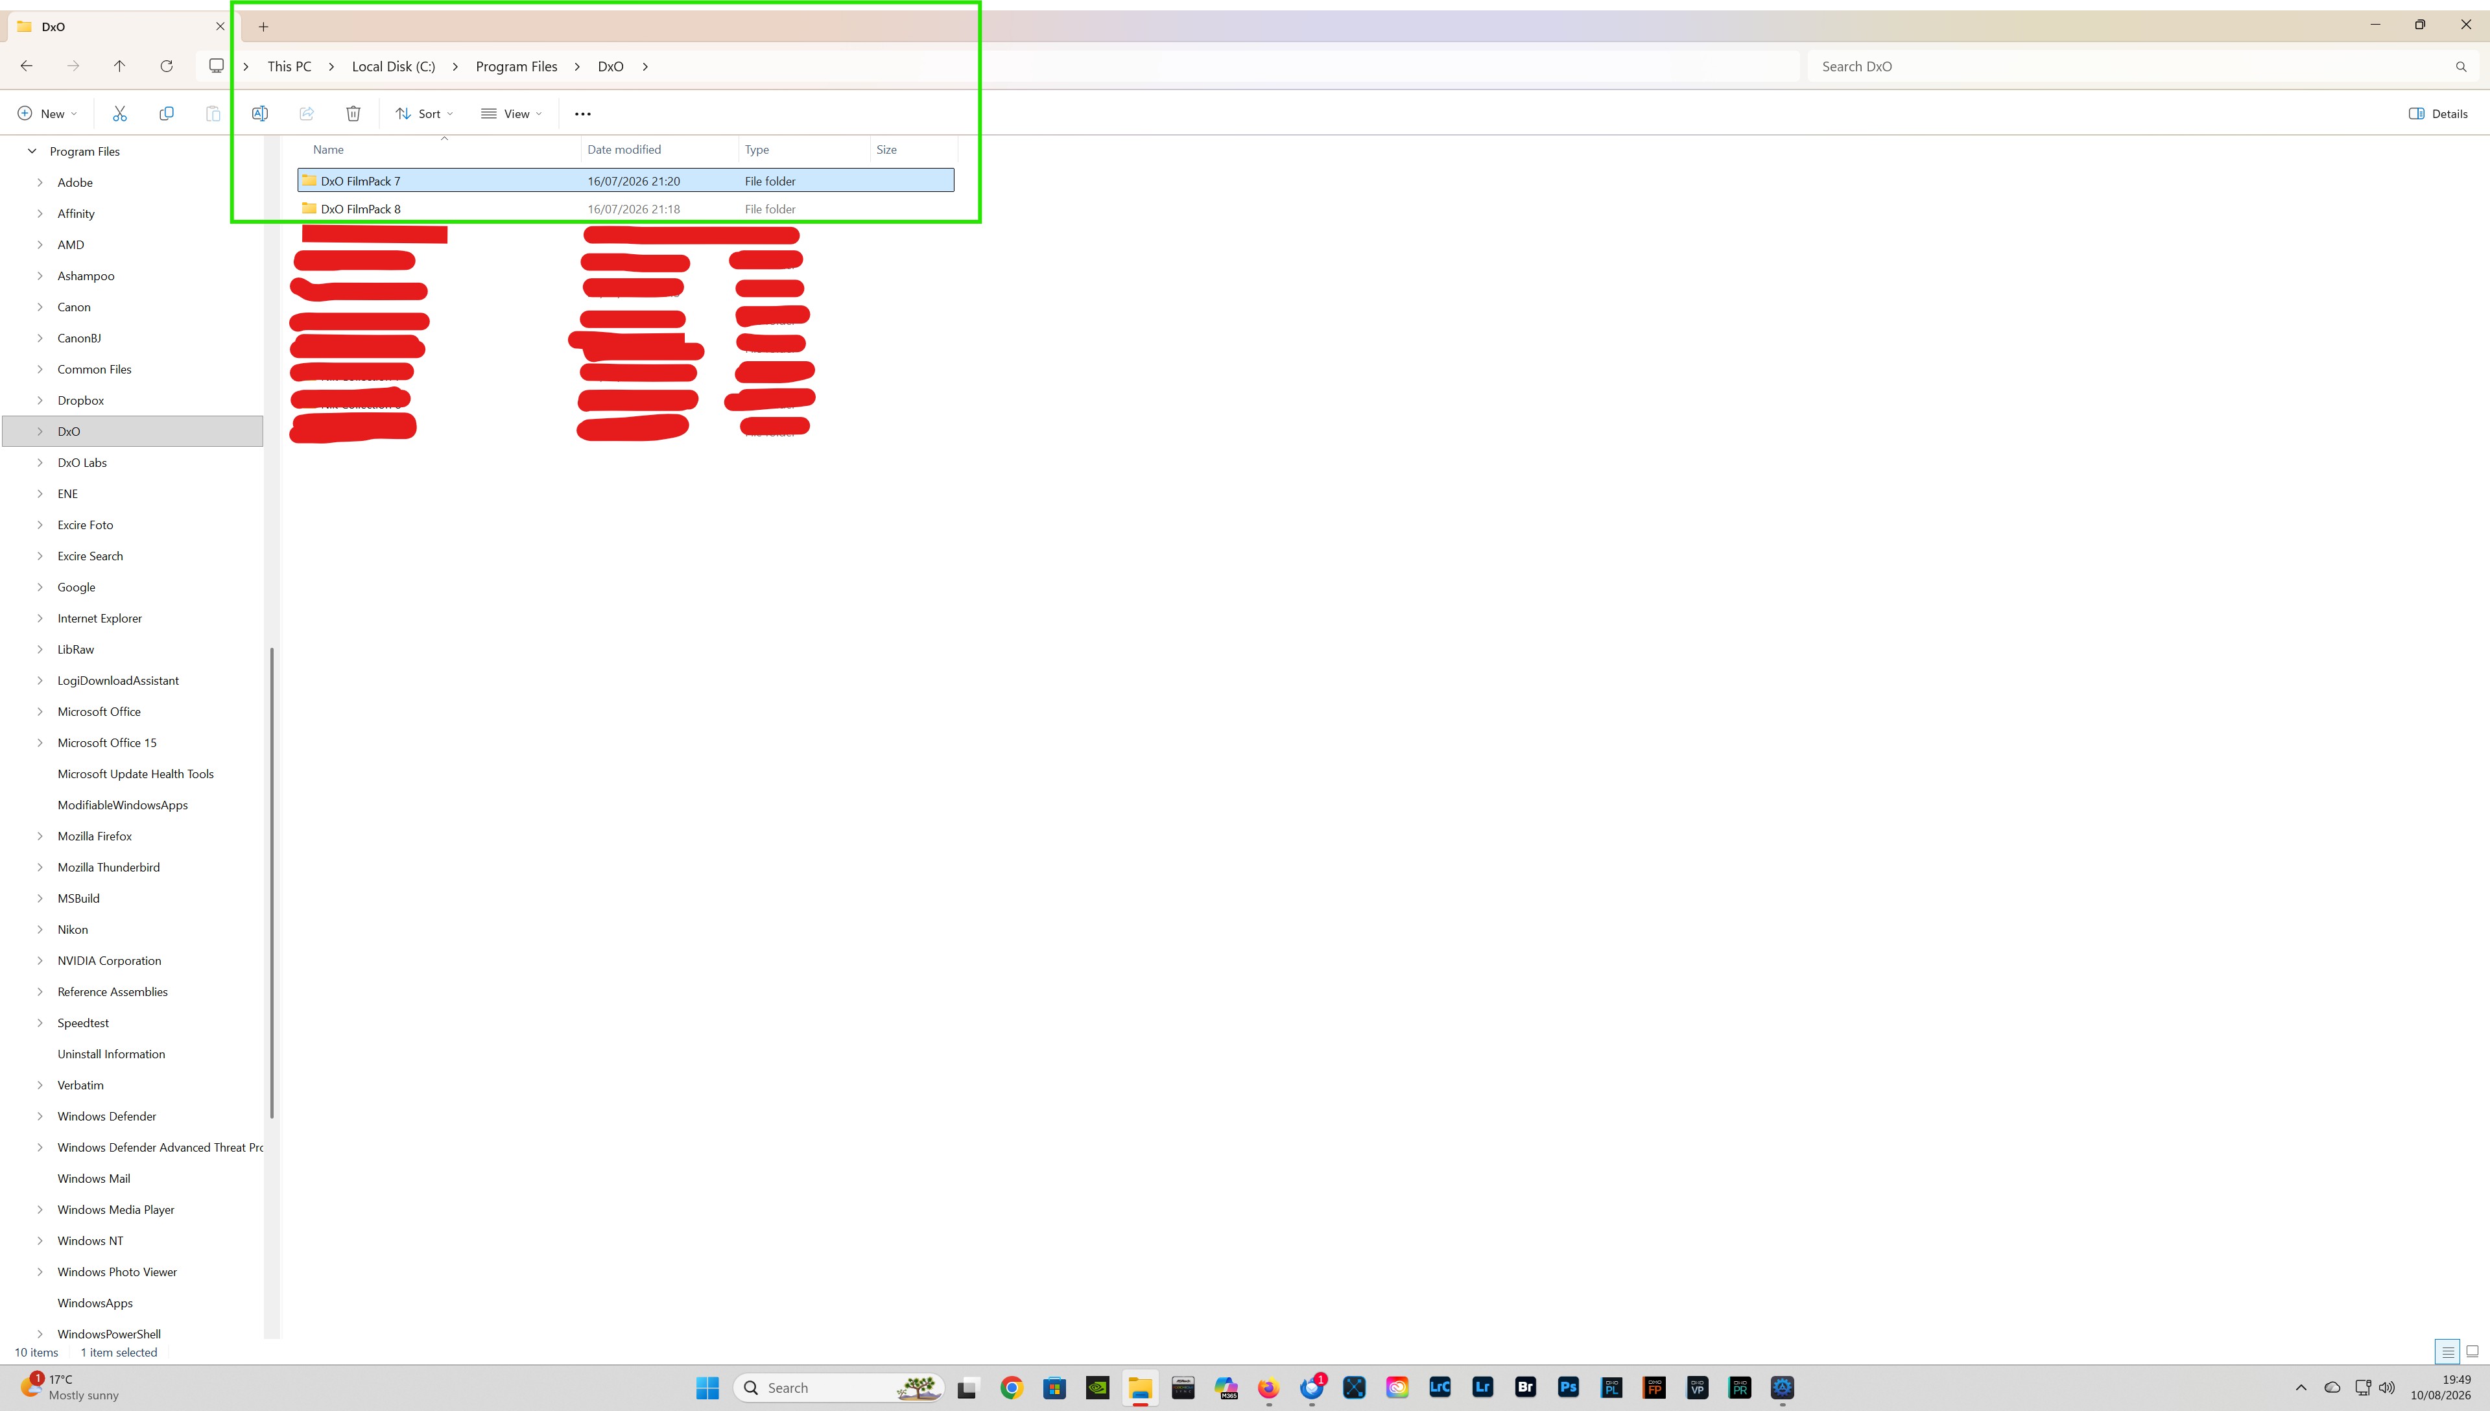Toggle the Details pane
Image resolution: width=2490 pixels, height=1411 pixels.
(2437, 113)
